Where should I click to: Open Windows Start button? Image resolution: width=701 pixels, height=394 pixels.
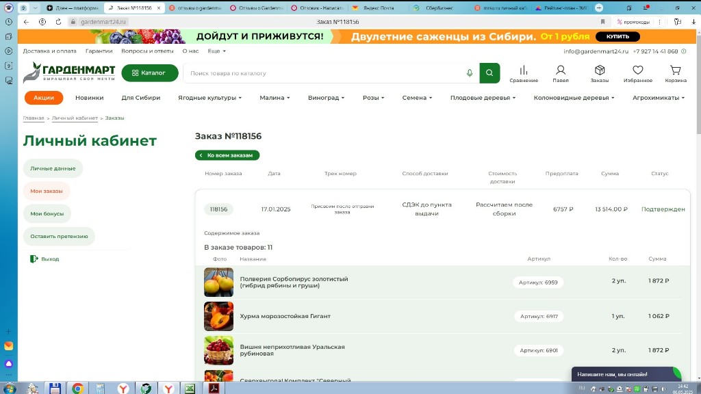pos(8,389)
